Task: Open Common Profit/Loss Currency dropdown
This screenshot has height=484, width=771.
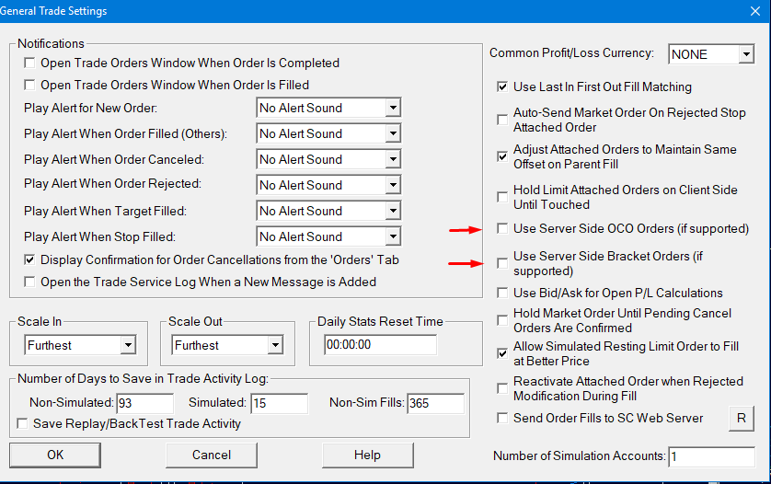Action: (x=745, y=55)
